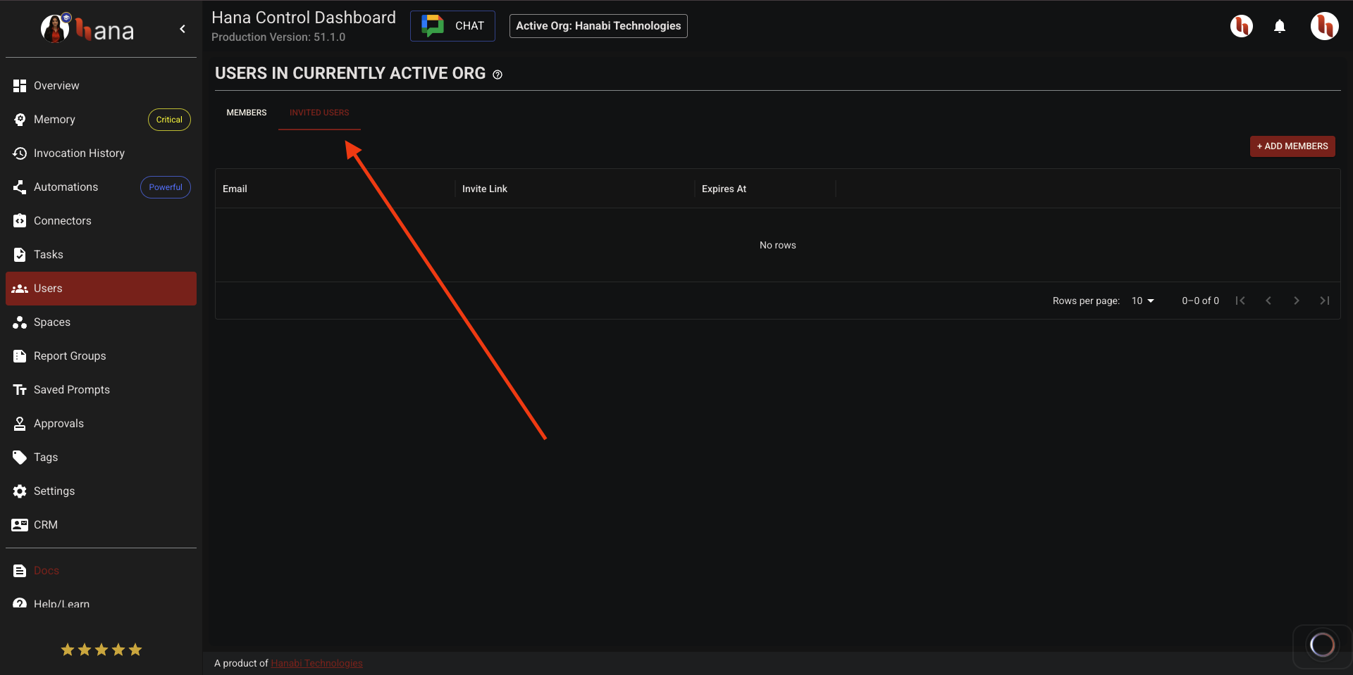Screen dimensions: 1353x675
Task: Click the Settings label in the sidebar
Action: (54, 491)
